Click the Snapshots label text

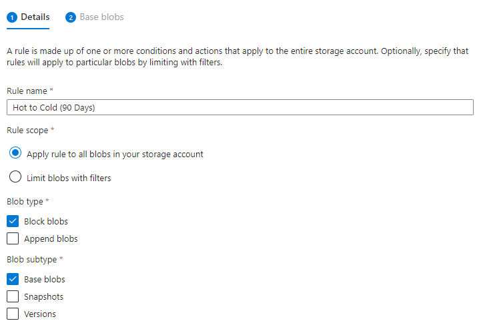(43, 297)
